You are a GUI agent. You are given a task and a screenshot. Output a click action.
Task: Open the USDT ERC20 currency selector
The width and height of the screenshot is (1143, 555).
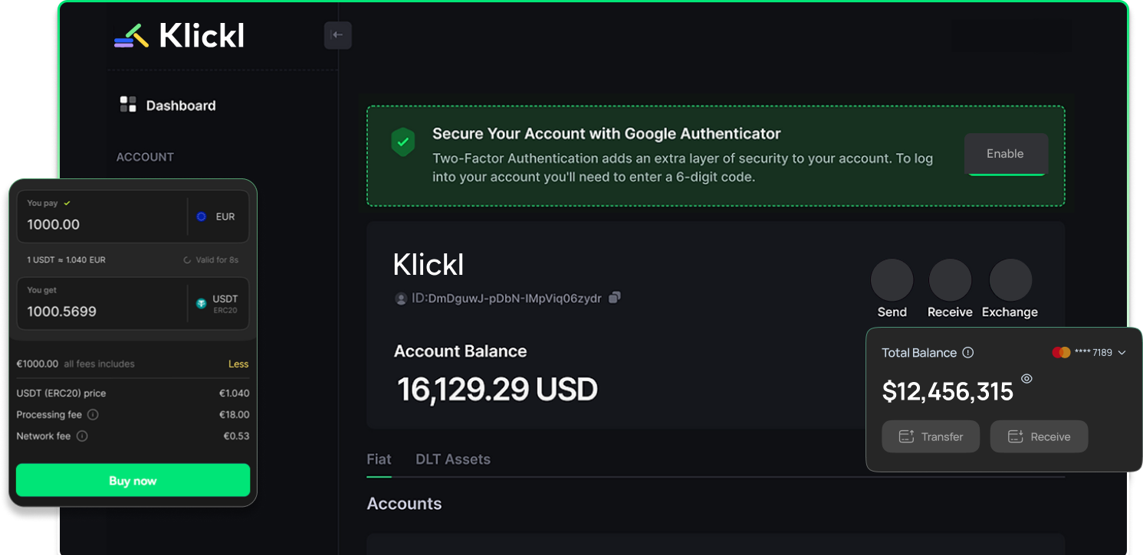tap(218, 303)
